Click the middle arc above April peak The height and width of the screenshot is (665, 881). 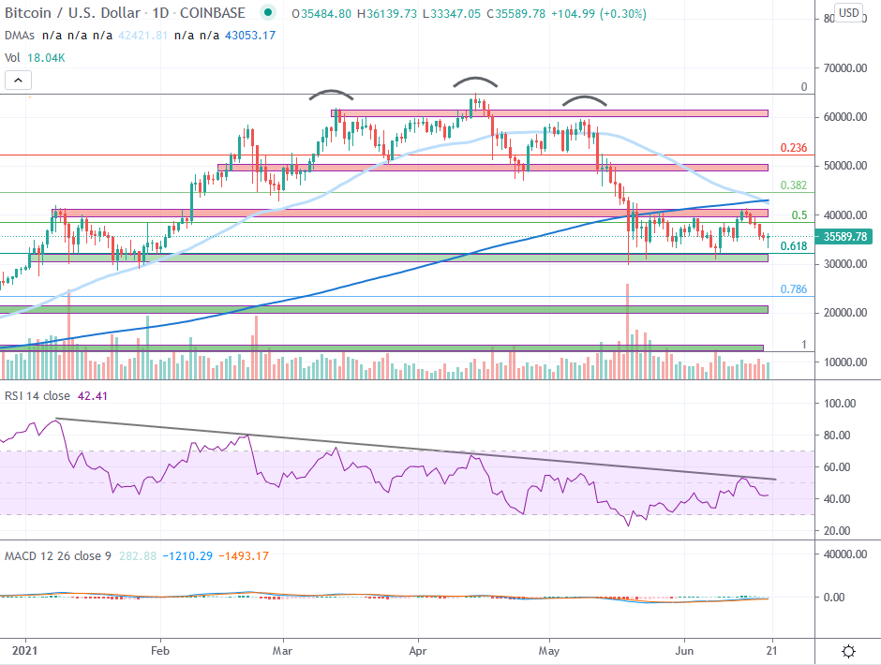(475, 79)
